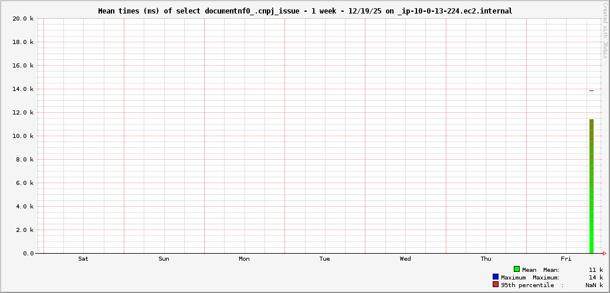
Task: Select the Sat label on the x-axis
Action: click(x=83, y=259)
